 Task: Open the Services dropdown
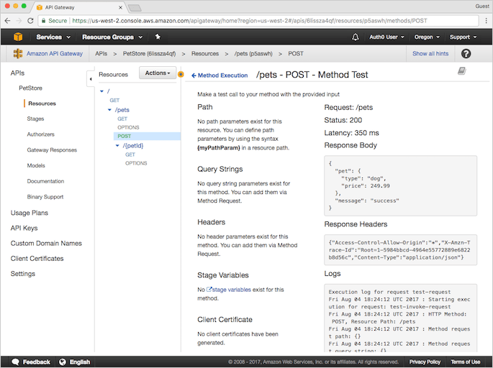[x=53, y=37]
